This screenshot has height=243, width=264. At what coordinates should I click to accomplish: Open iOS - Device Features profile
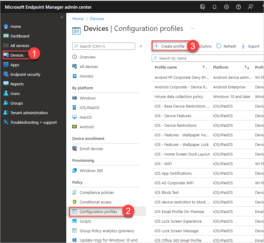[x=173, y=116]
